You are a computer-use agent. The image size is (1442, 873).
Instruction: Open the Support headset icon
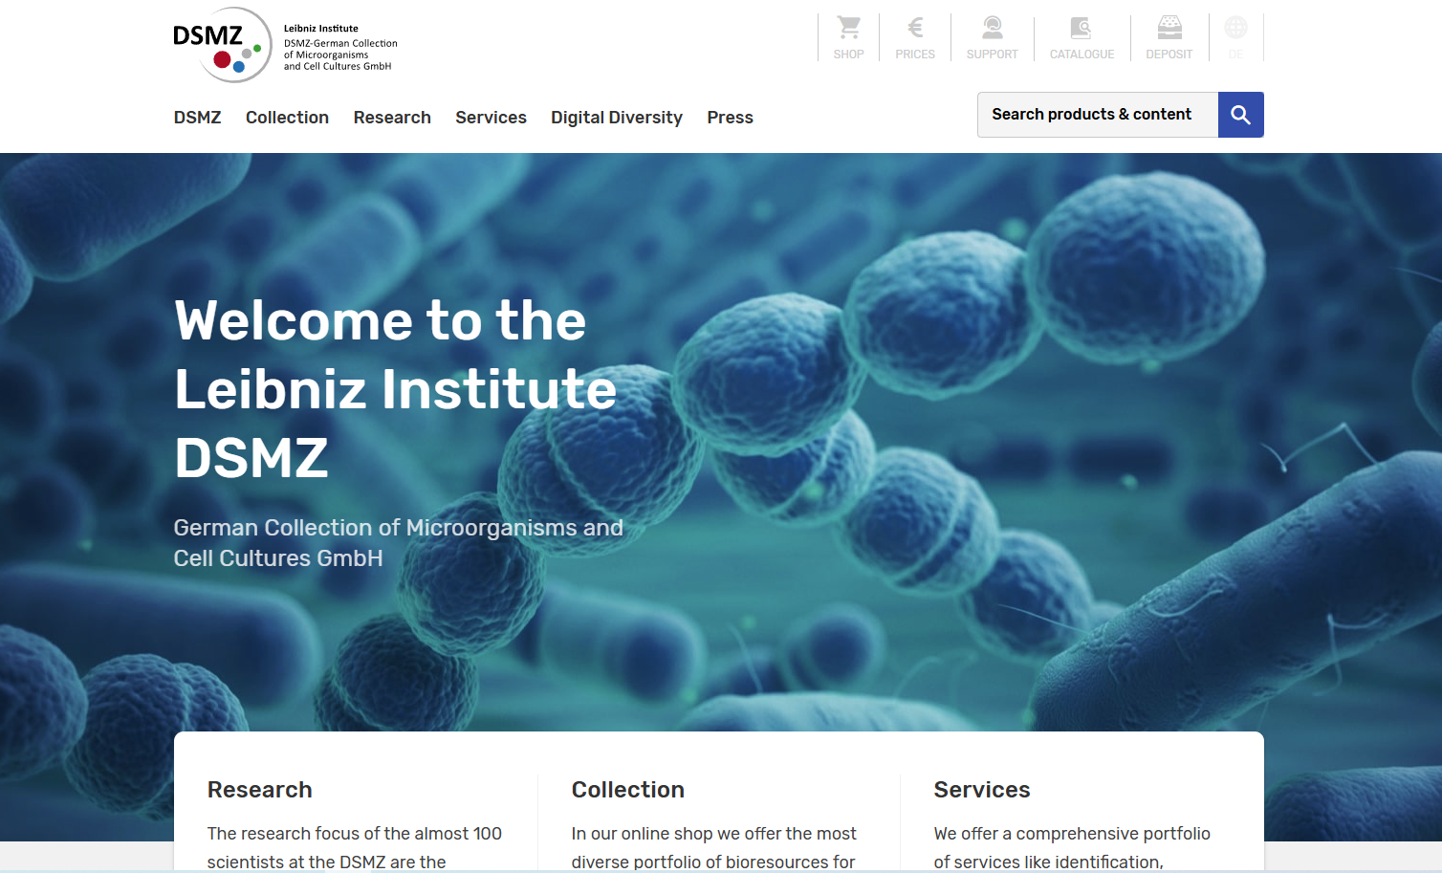(x=992, y=29)
